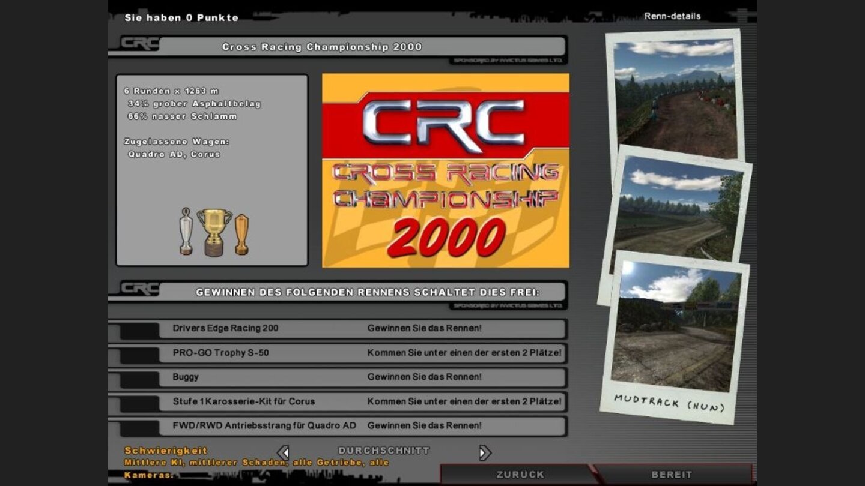Select the gold trophy cup icon
The width and height of the screenshot is (865, 486).
[214, 232]
